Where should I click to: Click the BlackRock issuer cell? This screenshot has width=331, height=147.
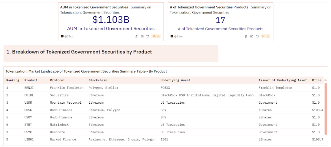(267, 95)
